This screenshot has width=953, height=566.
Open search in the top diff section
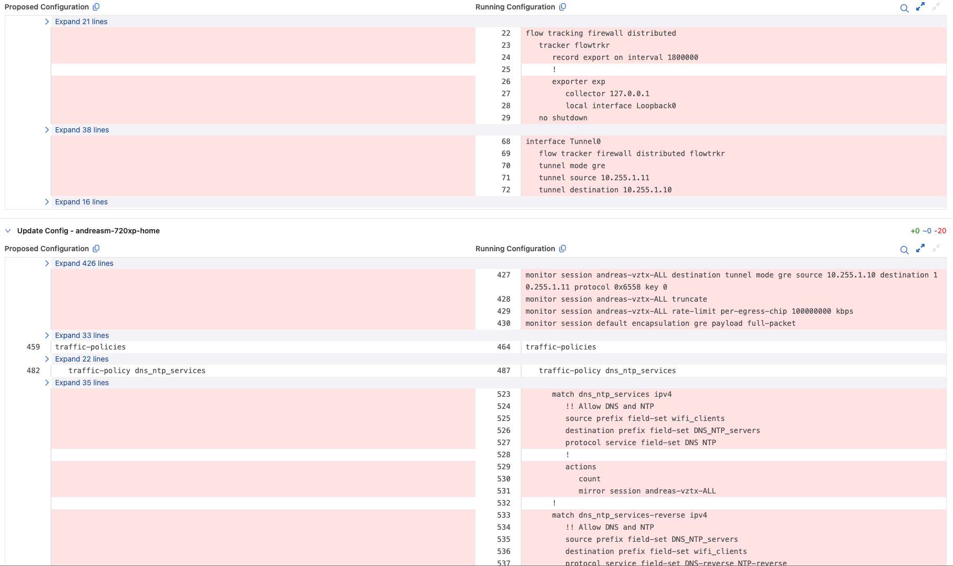pyautogui.click(x=904, y=8)
